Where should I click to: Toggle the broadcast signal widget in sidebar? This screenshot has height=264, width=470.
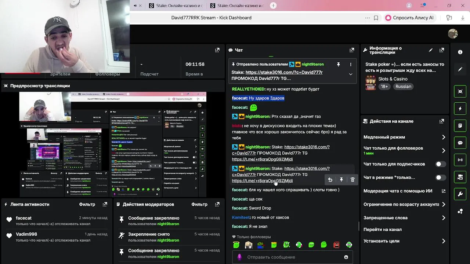[x=460, y=160]
